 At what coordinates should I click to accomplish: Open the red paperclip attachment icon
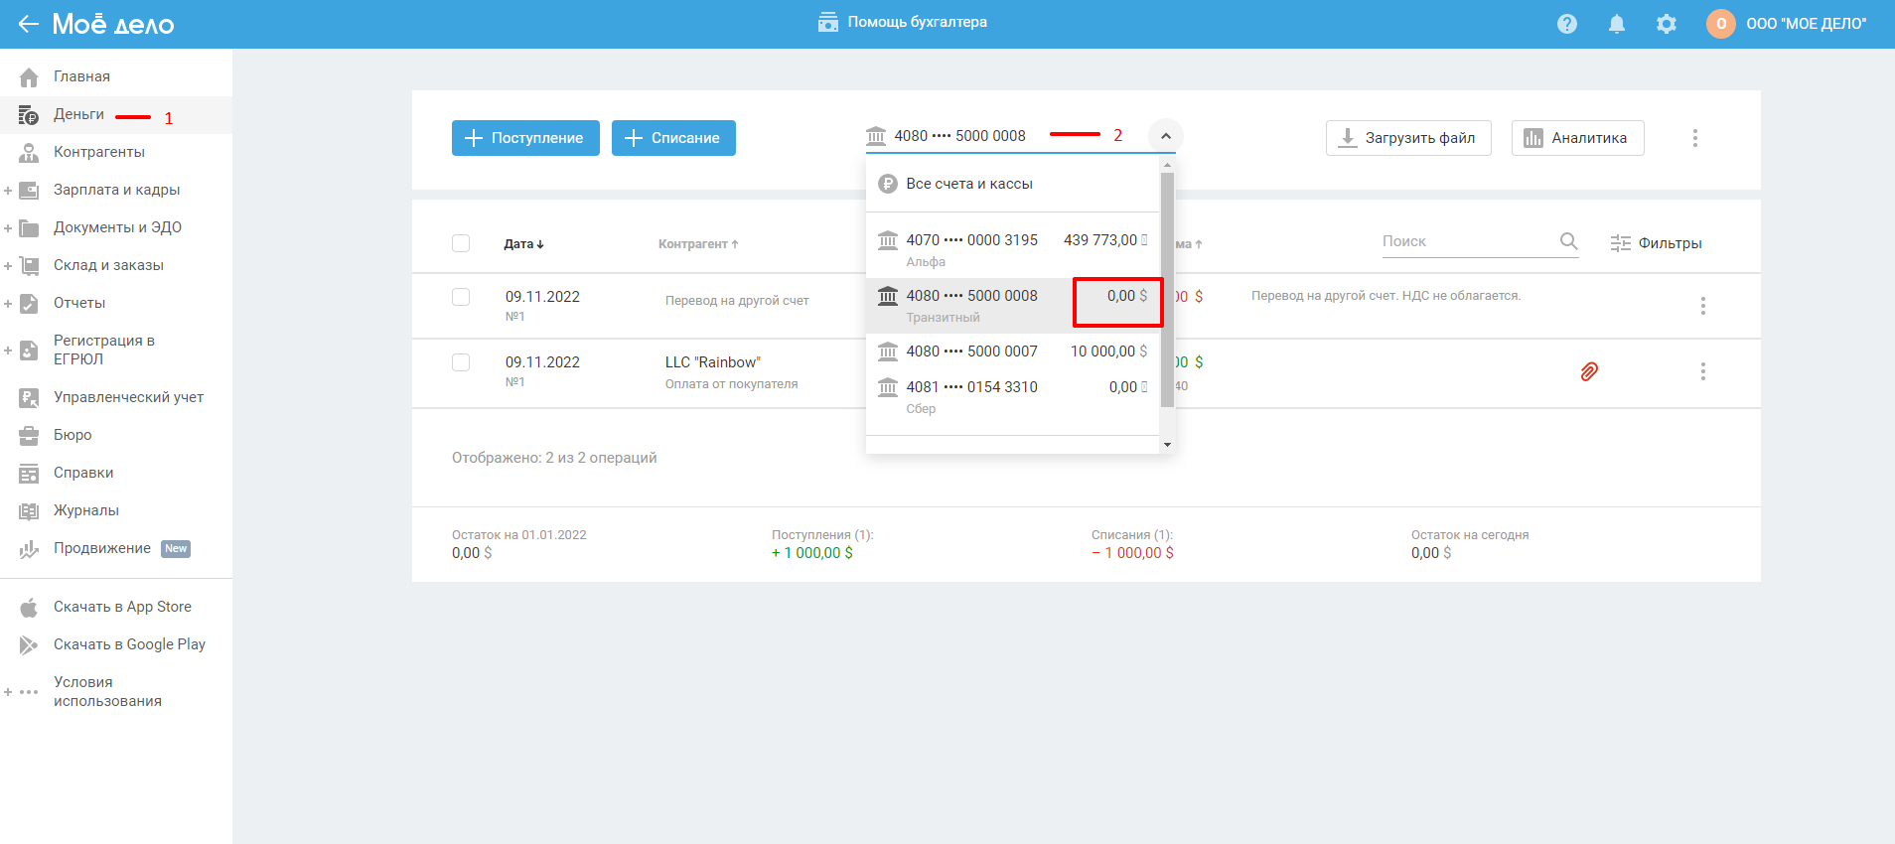[1589, 371]
